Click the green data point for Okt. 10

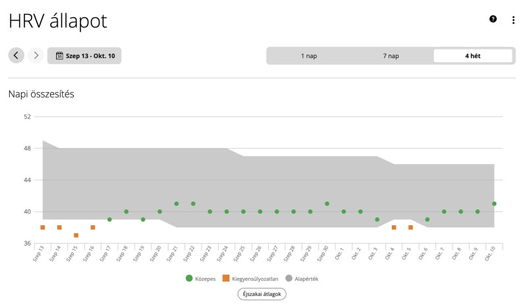(x=494, y=204)
